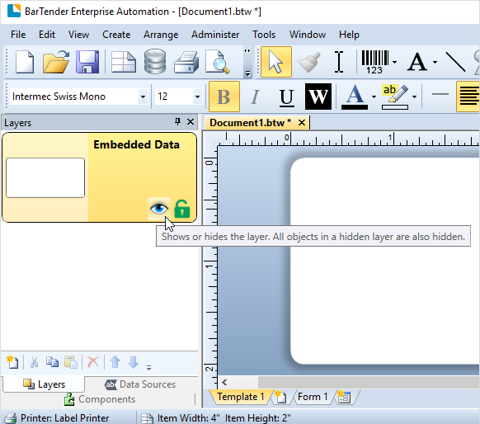This screenshot has width=480, height=424.
Task: Click the horizontal scrollbar left arrow
Action: coord(224,383)
